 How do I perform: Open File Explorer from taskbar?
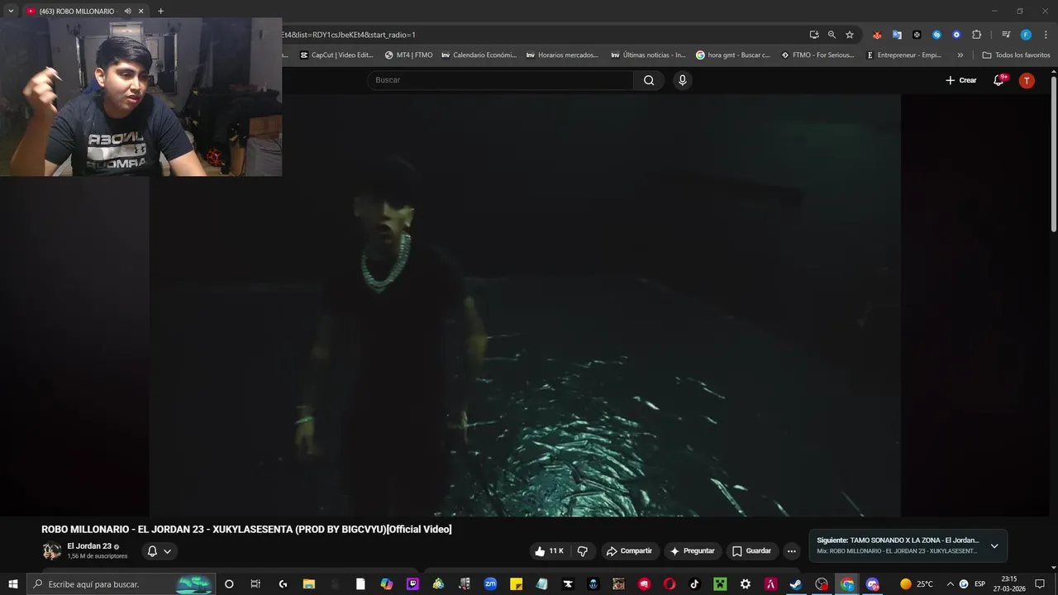pyautogui.click(x=309, y=584)
